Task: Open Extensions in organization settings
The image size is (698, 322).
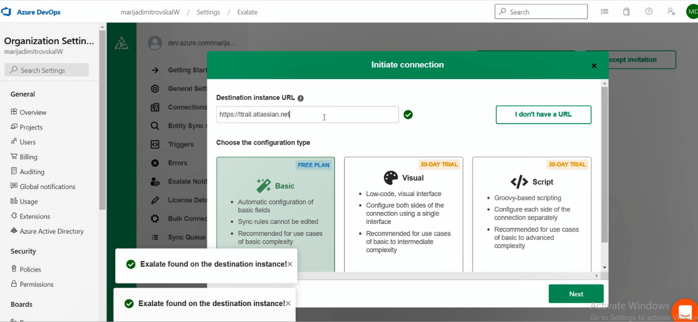Action: [x=35, y=216]
